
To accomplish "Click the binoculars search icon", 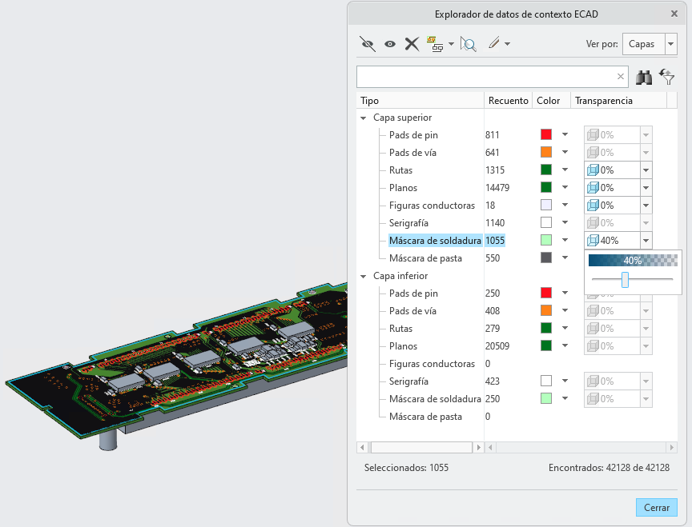I will pos(644,77).
